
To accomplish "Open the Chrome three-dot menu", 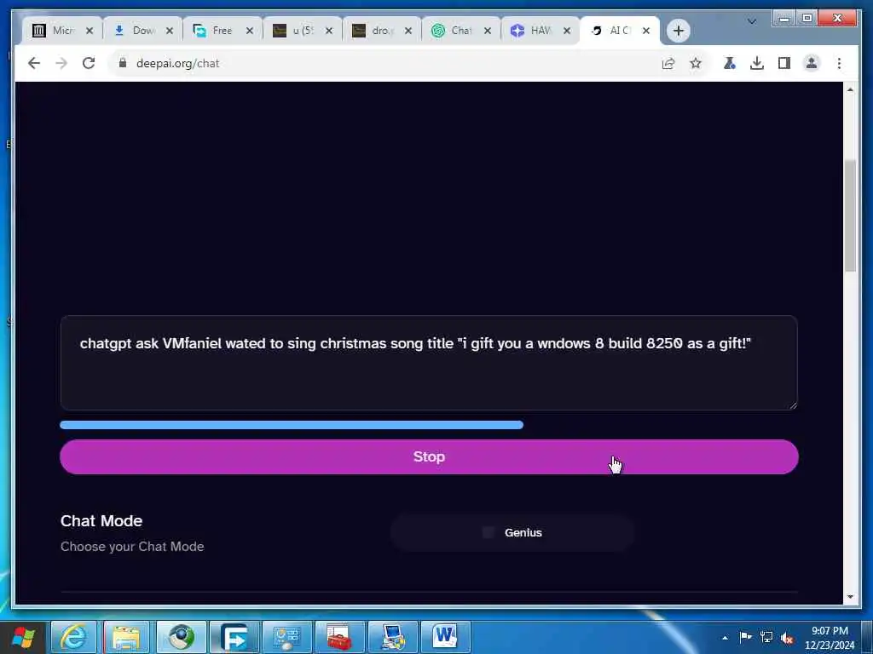I will 839,63.
